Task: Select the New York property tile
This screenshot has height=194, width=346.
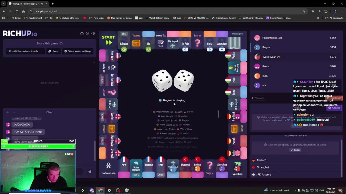Action: (108, 56)
